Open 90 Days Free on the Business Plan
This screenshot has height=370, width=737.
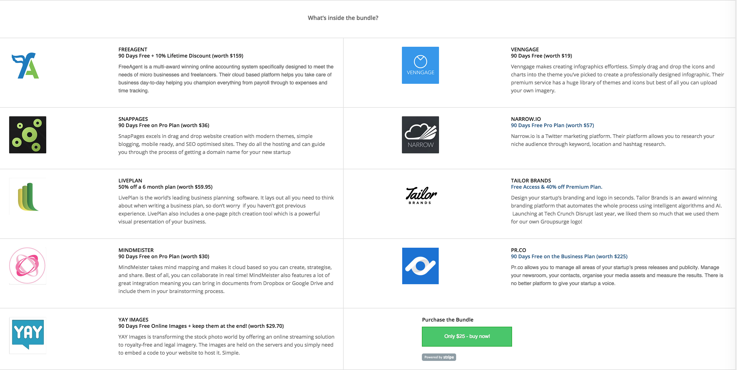coord(569,256)
